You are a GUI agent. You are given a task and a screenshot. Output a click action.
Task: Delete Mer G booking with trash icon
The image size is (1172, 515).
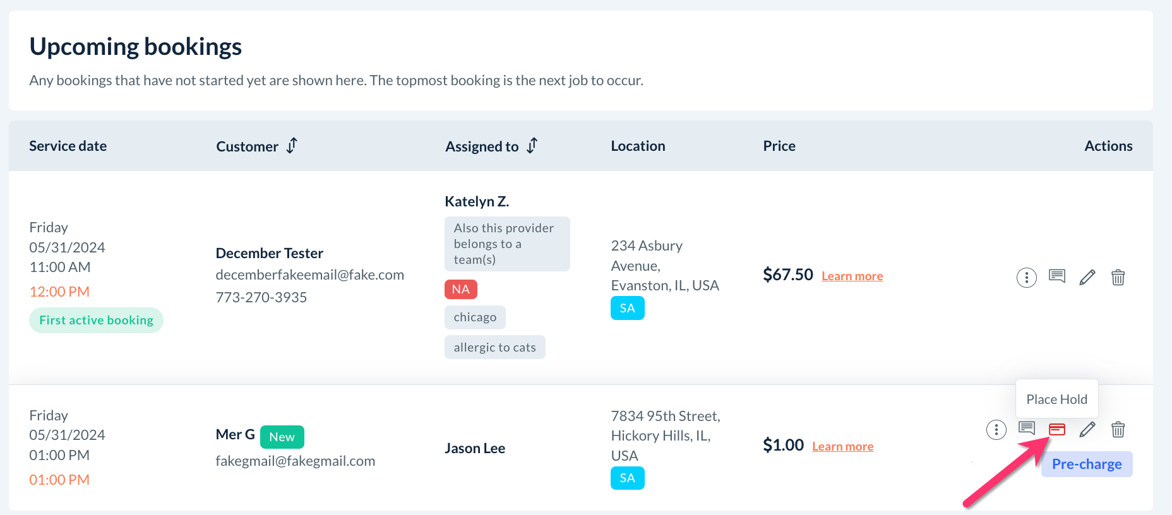pyautogui.click(x=1118, y=430)
